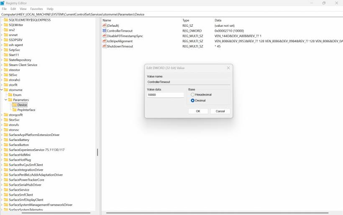343x215 pixels.
Task: Click the Steam Client Service folder icon
Action: [6, 65]
